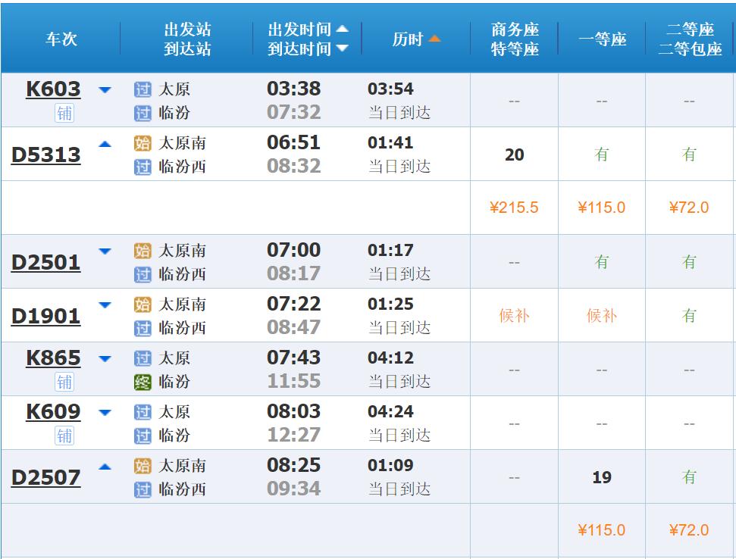This screenshot has height=559, width=736.
Task: Click the 19 remaining 一等座 for D2507
Action: click(602, 477)
